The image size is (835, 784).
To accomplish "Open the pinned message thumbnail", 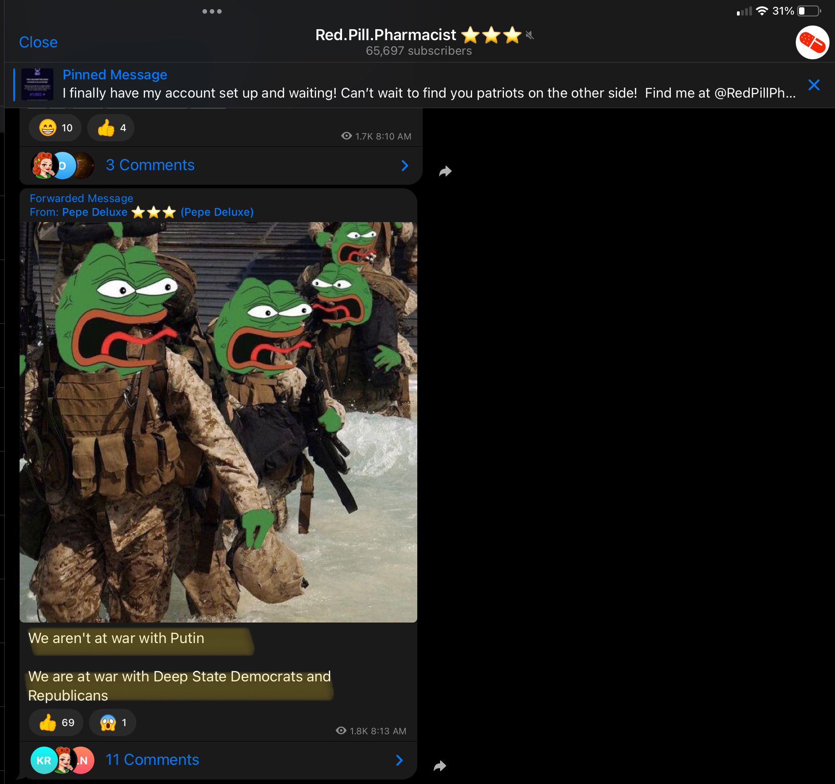I will tap(37, 84).
